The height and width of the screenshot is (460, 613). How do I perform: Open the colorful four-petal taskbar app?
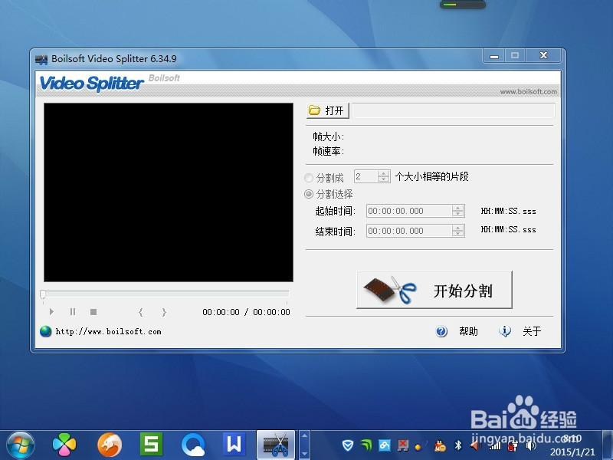click(x=64, y=445)
